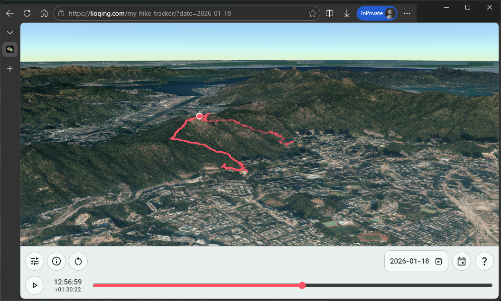Toggle the favorites star on this page

pos(313,13)
